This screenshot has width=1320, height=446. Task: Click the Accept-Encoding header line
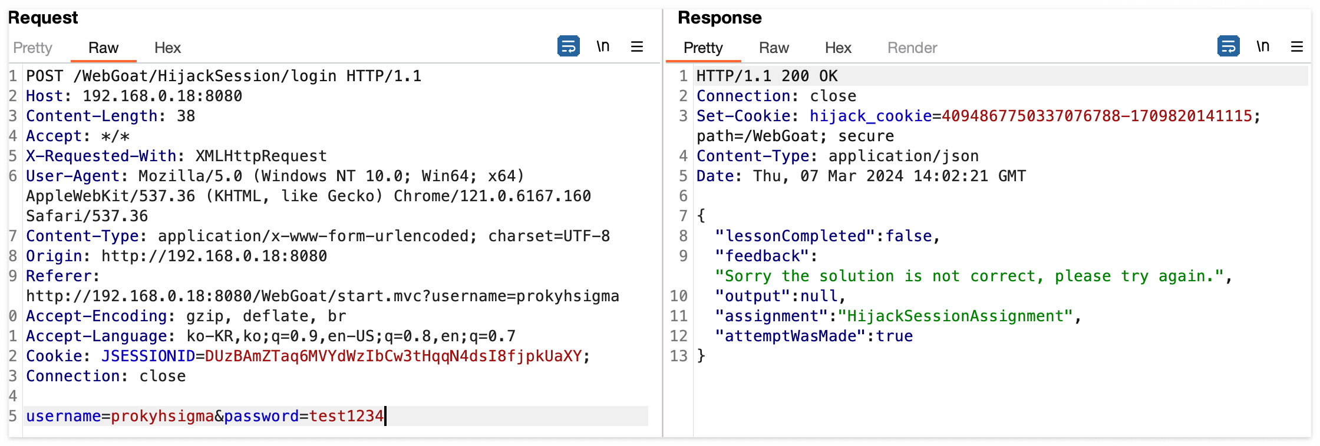(x=186, y=316)
